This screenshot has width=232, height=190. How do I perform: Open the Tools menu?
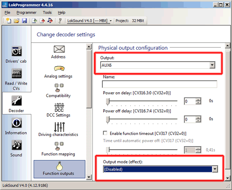pyautogui.click(x=47, y=13)
